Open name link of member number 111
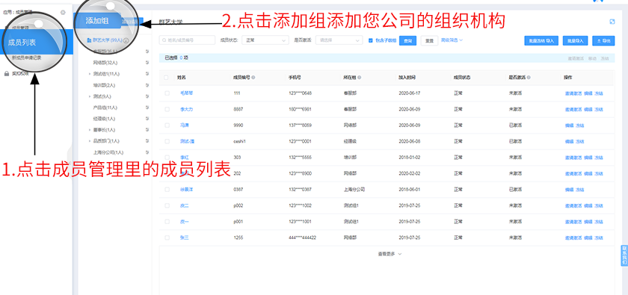This screenshot has height=295, width=628. point(186,93)
